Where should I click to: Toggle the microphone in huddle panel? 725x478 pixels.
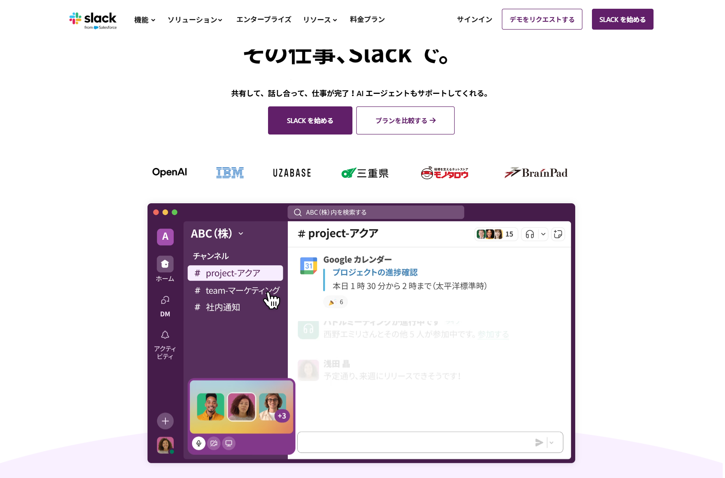coord(198,443)
